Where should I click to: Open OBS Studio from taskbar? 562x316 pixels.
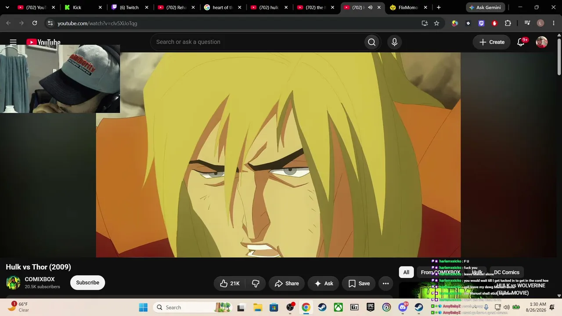pyautogui.click(x=290, y=307)
